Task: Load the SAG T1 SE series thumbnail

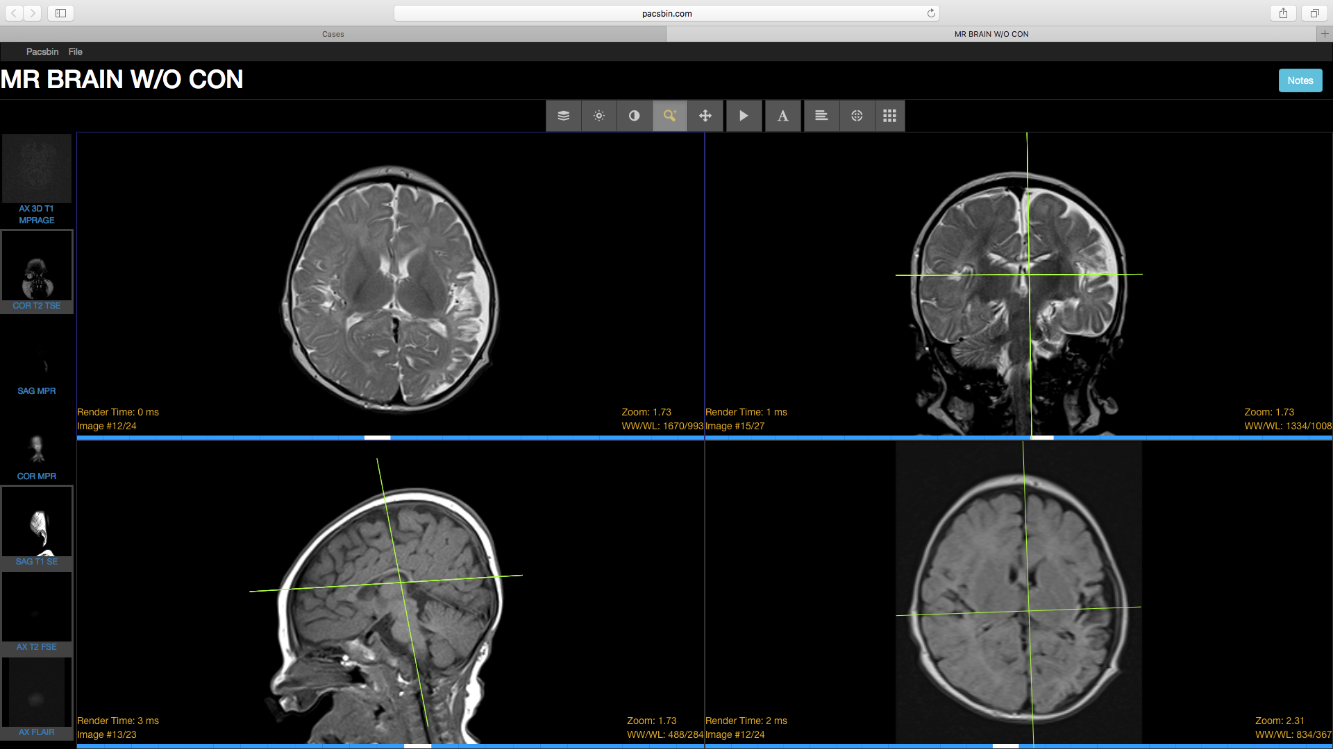Action: pos(37,527)
